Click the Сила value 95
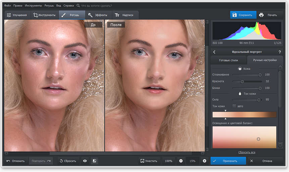 [267, 99]
